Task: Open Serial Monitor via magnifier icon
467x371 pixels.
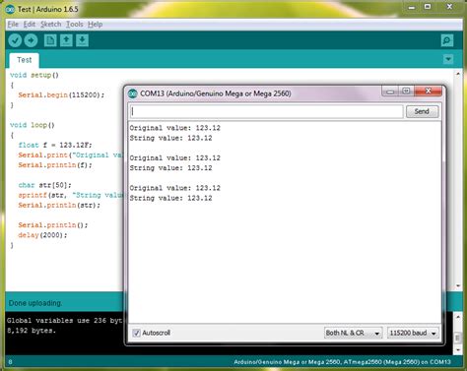Action: pyautogui.click(x=447, y=40)
